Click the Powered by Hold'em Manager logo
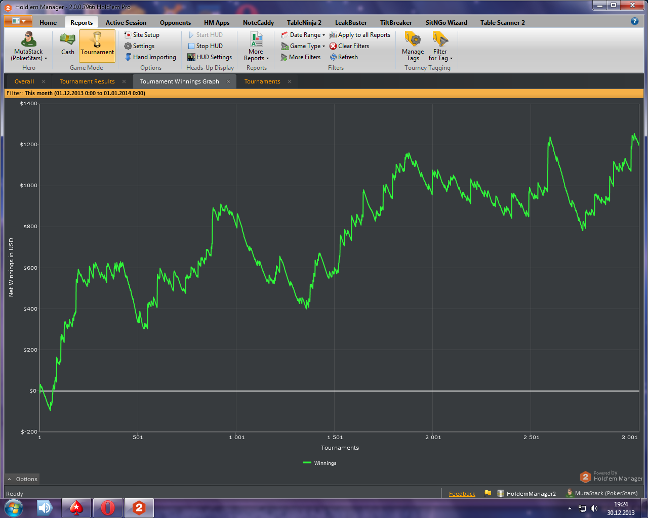Image resolution: width=648 pixels, height=518 pixels. tap(611, 477)
